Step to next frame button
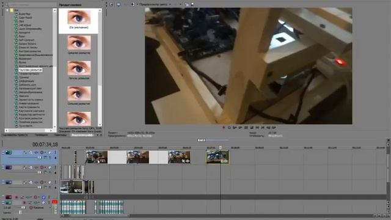Screen dimensions: 391x220 click(274, 128)
